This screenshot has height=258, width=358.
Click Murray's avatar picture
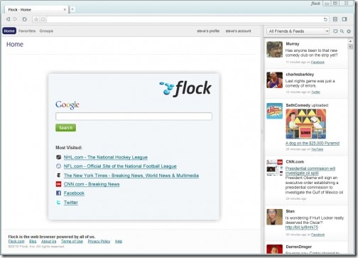pyautogui.click(x=274, y=50)
